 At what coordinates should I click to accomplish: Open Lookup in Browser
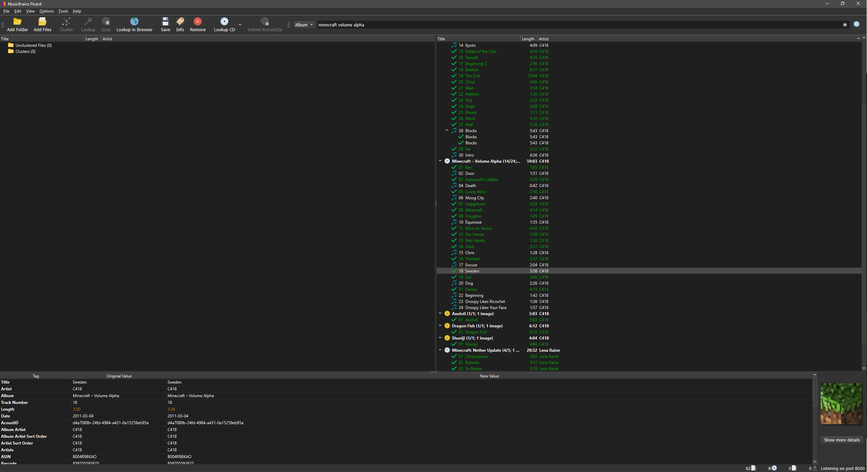pyautogui.click(x=134, y=24)
